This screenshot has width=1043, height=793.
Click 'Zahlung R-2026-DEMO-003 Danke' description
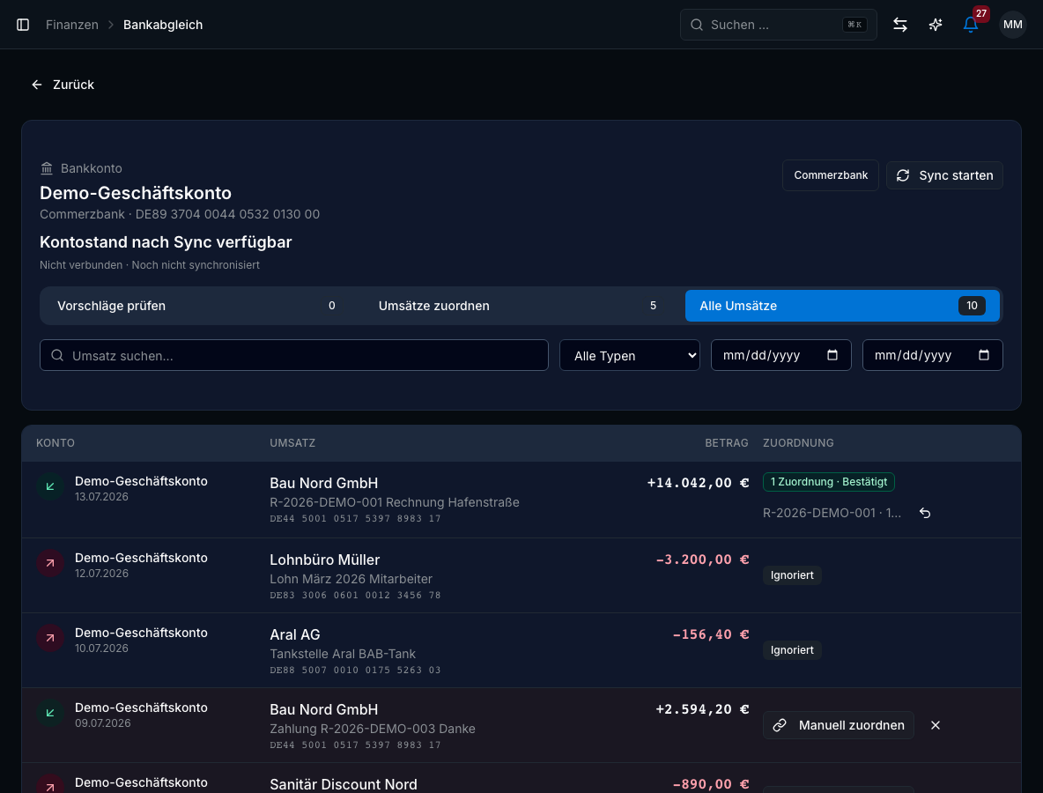pos(373,729)
